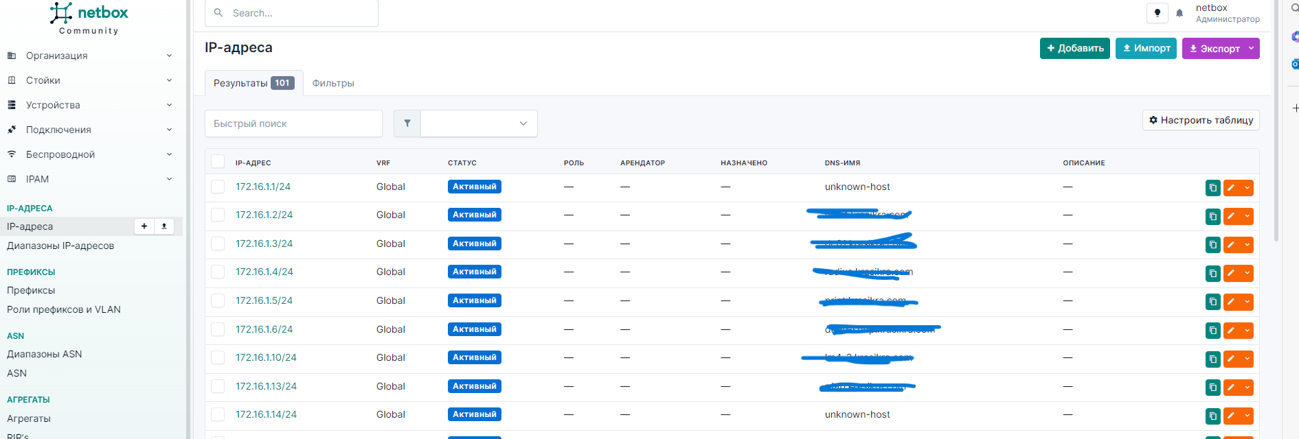Clone the 172.16.1.1/24 row with green icon
The width and height of the screenshot is (1299, 439).
1213,188
